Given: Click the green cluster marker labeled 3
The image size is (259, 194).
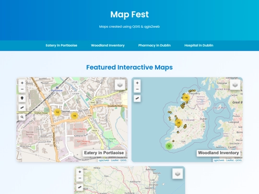Looking at the screenshot, I should point(169,146).
